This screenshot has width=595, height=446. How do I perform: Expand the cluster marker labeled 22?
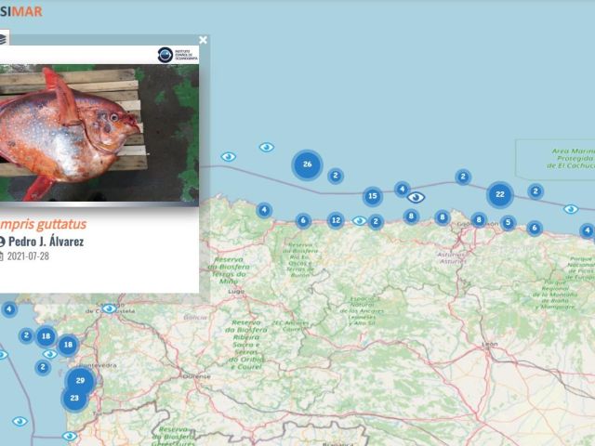point(500,194)
